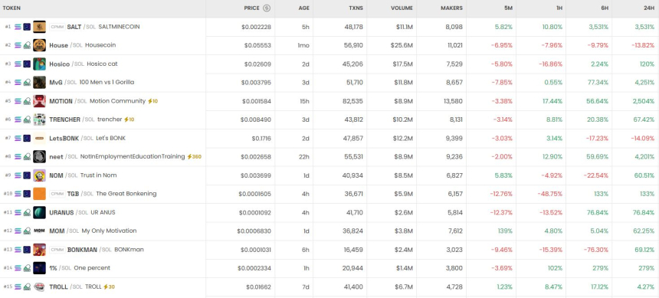Click the Solana chain icon in SALT row
The width and height of the screenshot is (659, 298).
18,27
